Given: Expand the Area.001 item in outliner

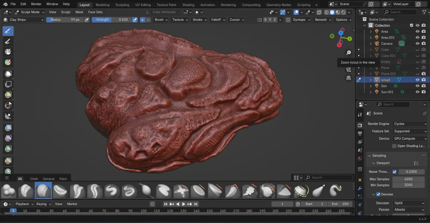Looking at the screenshot, I should pos(371,38).
